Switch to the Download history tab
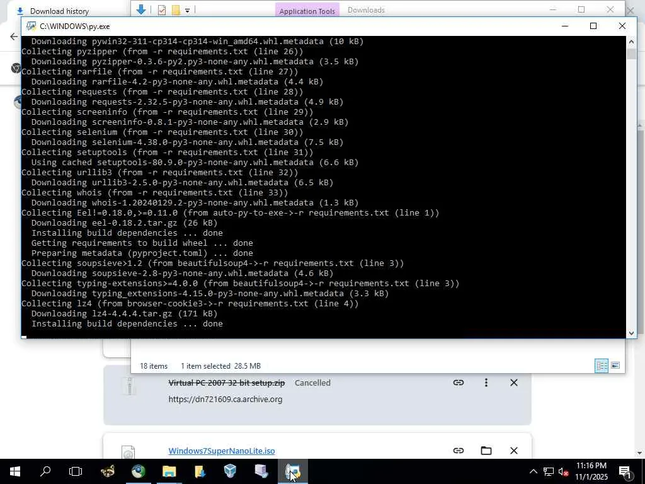The image size is (645, 484). pyautogui.click(x=59, y=11)
